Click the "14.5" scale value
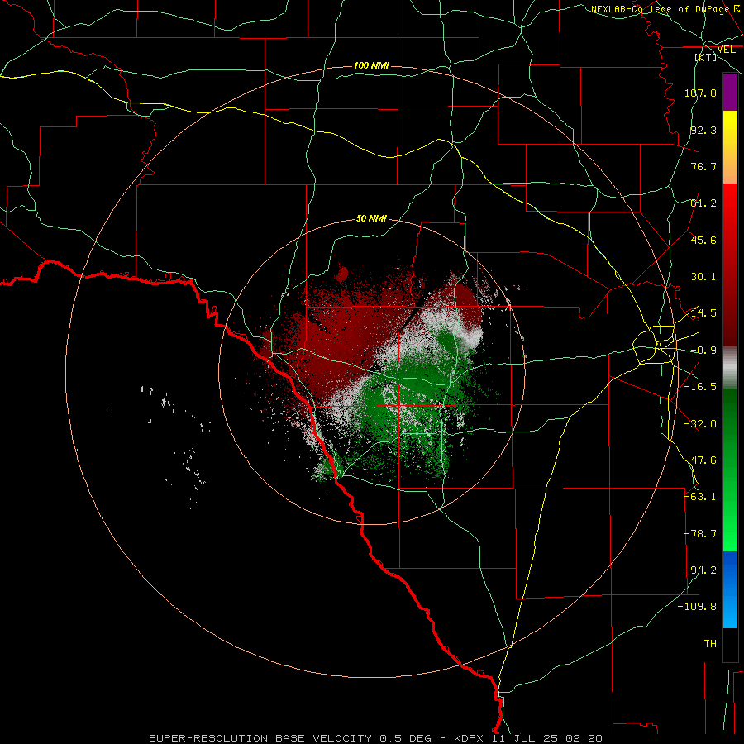Screen dimensions: 744x744 703,313
